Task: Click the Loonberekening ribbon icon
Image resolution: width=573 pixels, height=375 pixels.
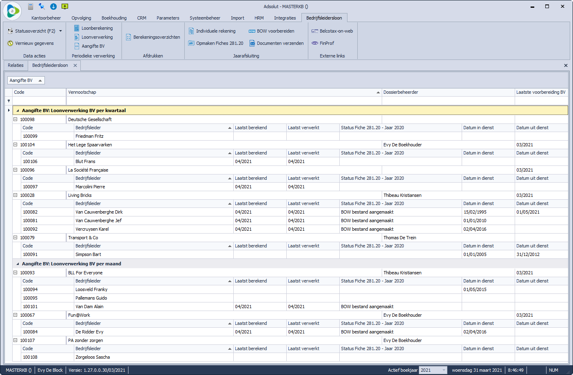Action: [x=77, y=28]
